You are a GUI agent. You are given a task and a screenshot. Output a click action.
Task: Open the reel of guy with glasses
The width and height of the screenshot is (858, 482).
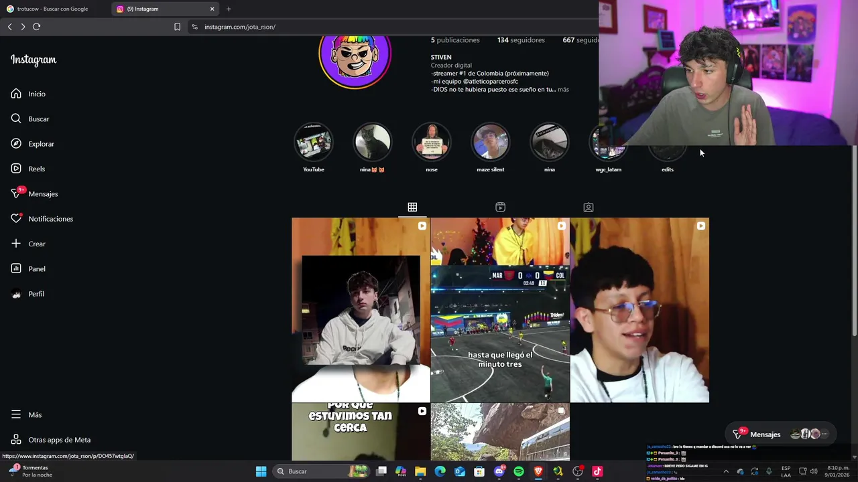click(639, 310)
